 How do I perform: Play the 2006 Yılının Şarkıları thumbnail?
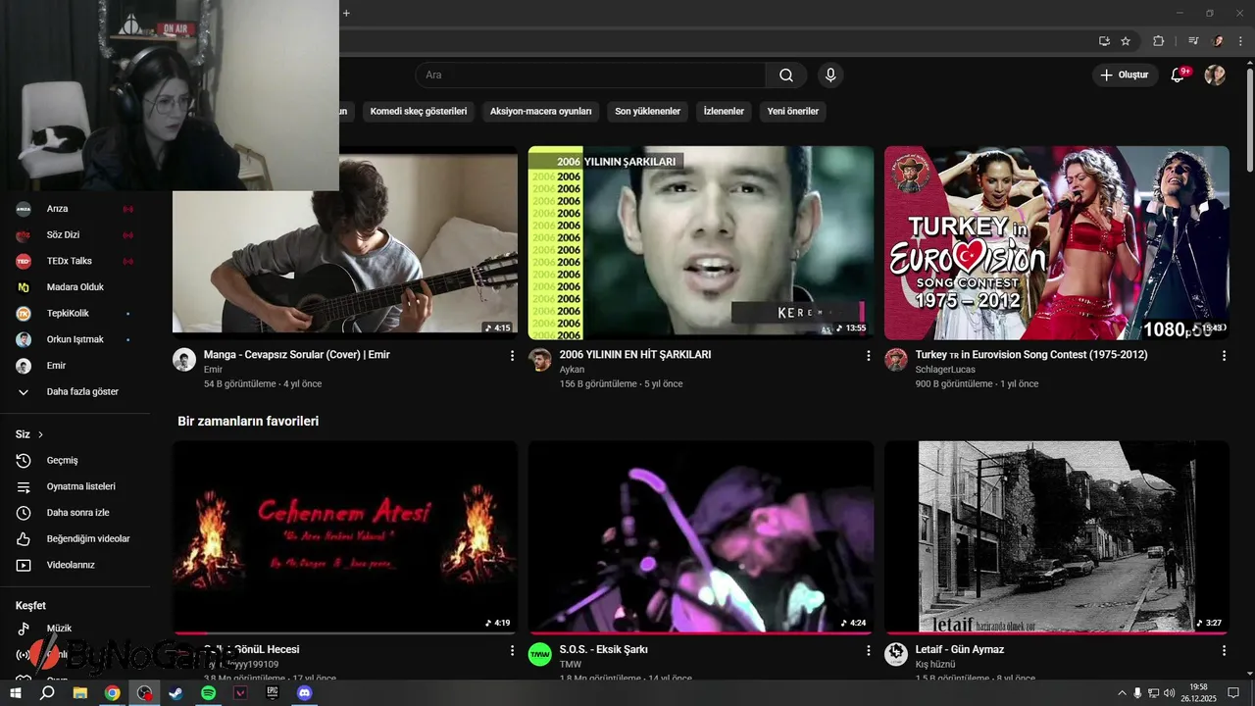coord(701,243)
